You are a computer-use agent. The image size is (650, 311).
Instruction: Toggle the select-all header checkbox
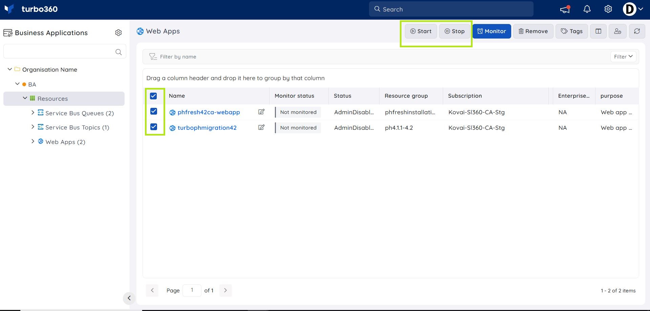(153, 96)
